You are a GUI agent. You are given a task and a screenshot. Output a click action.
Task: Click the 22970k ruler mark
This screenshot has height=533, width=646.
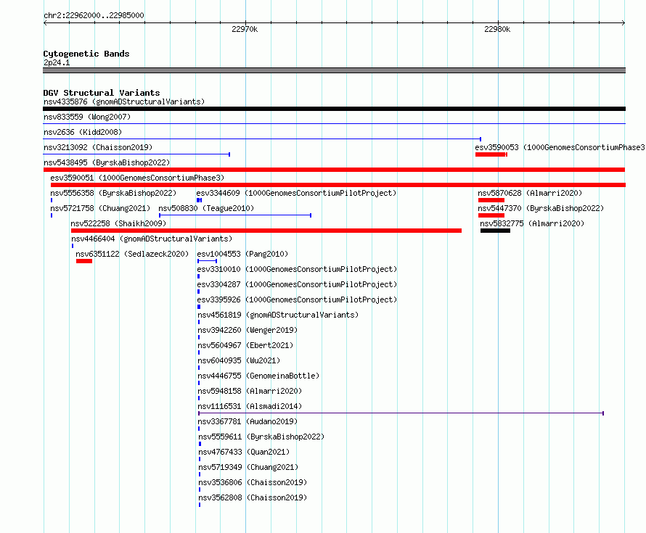[x=245, y=29]
